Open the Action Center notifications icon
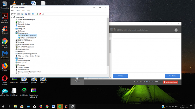 [191, 106]
